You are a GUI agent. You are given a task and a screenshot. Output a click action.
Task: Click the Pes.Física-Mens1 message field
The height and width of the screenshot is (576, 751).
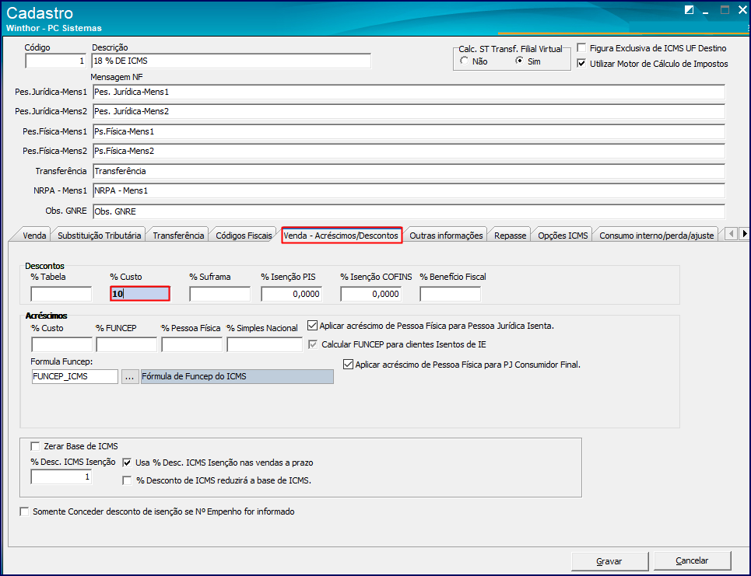[409, 131]
